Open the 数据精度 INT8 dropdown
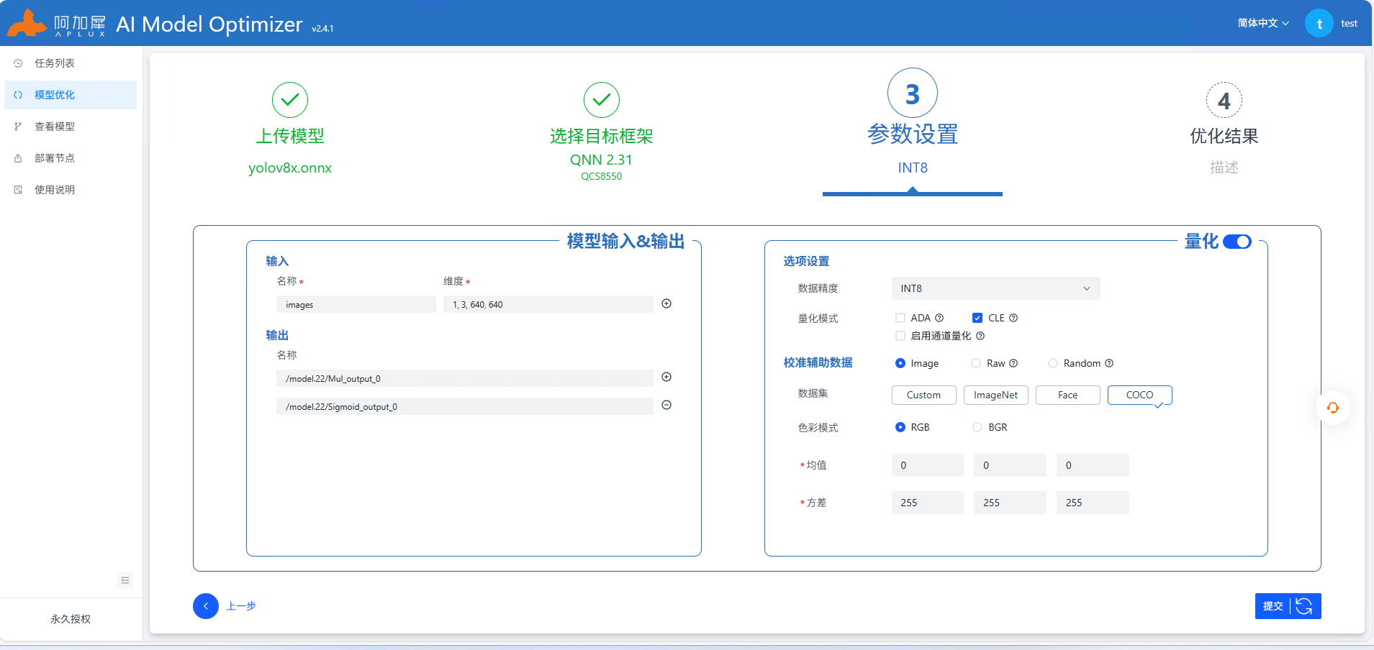 (x=996, y=288)
